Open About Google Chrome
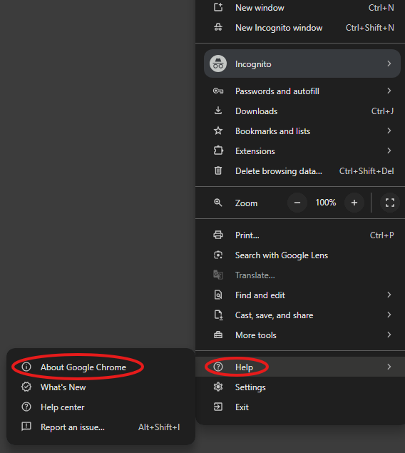The width and height of the screenshot is (405, 453). [x=101, y=367]
